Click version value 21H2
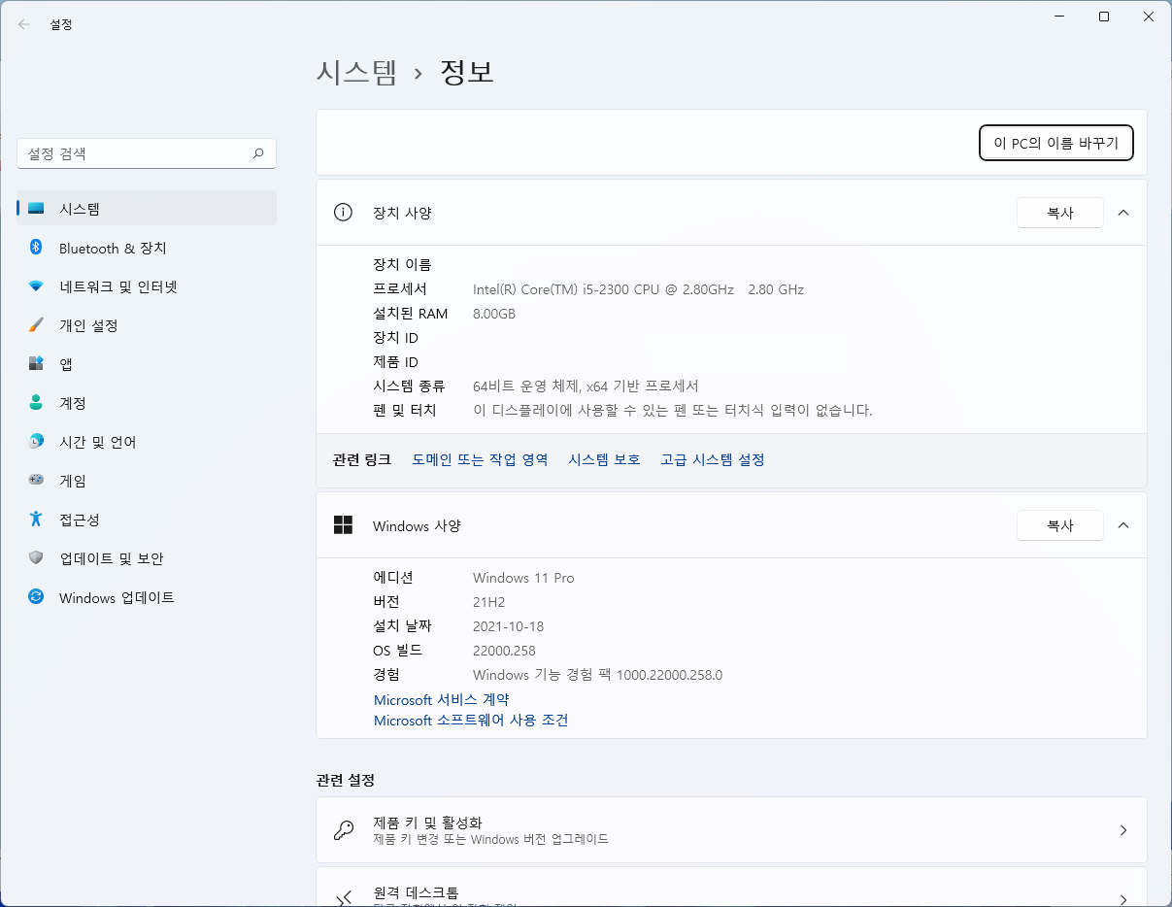This screenshot has height=907, width=1172. point(489,602)
